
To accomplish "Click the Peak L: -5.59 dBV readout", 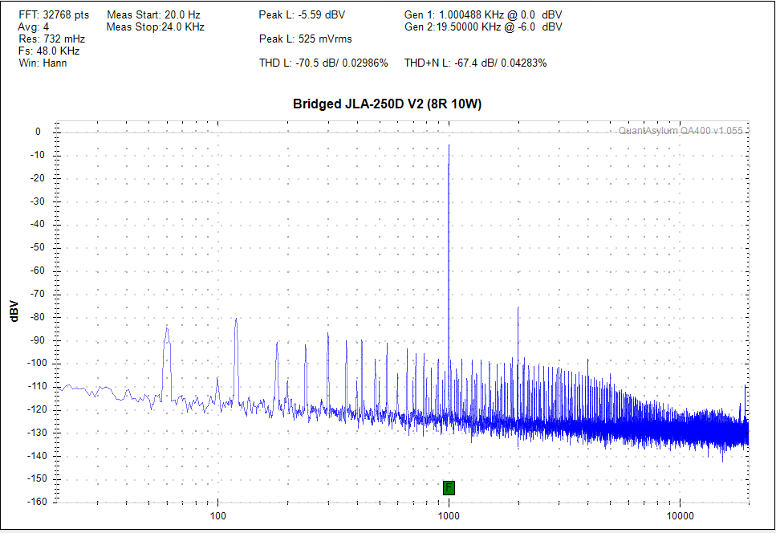I will 302,14.
